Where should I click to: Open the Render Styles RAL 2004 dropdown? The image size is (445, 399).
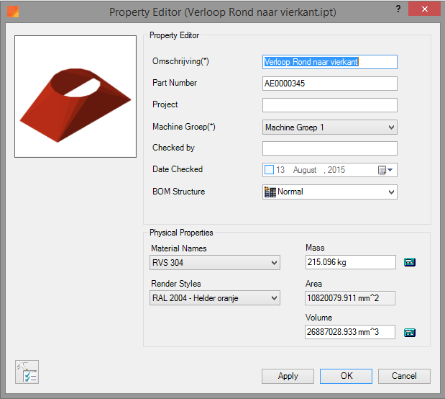tap(274, 298)
